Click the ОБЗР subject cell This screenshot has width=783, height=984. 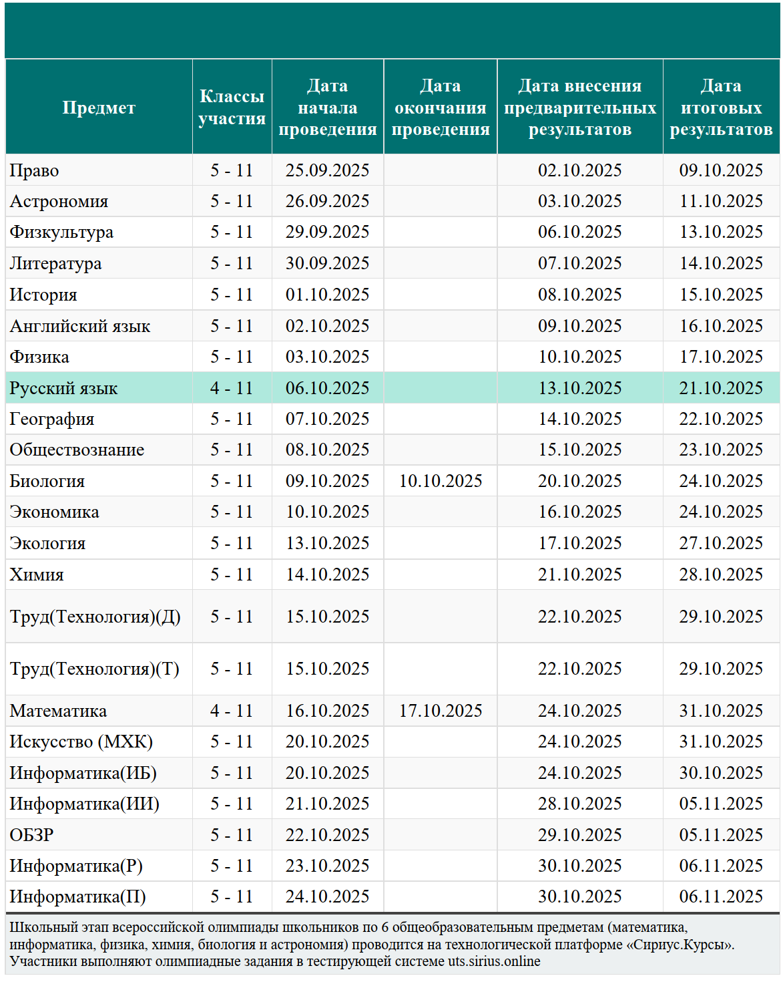click(99, 835)
